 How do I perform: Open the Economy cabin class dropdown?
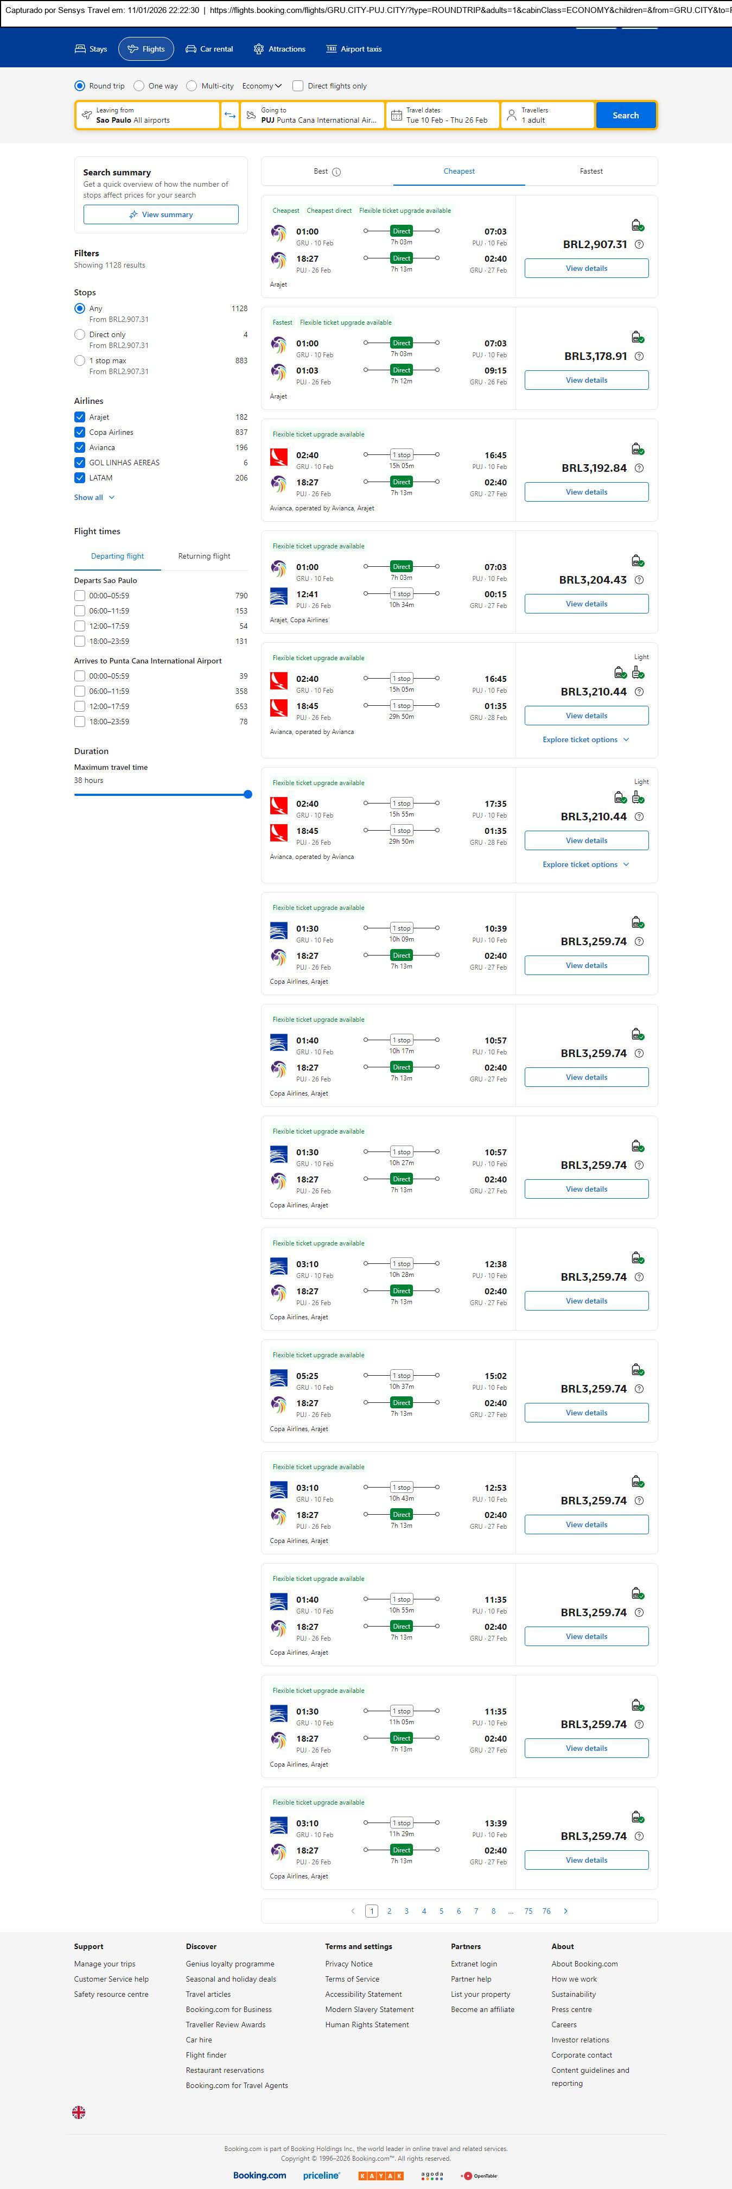click(x=262, y=86)
